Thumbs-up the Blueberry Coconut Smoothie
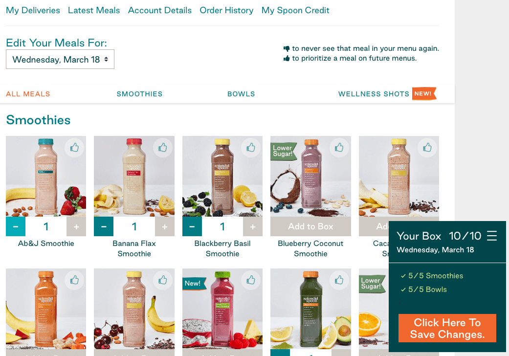The image size is (509, 356). click(339, 148)
